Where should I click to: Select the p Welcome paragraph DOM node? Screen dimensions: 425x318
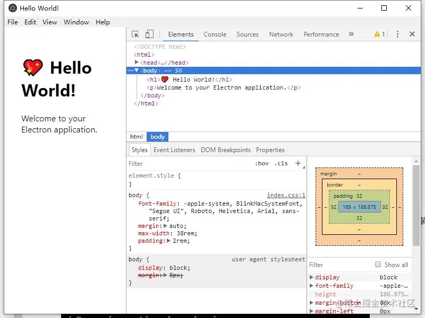[x=223, y=87]
